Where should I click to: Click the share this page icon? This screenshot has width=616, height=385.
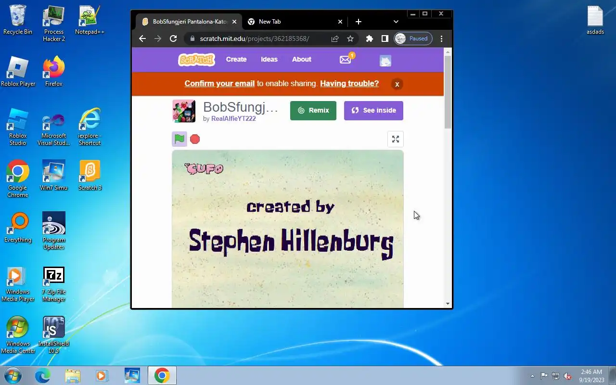coord(335,38)
